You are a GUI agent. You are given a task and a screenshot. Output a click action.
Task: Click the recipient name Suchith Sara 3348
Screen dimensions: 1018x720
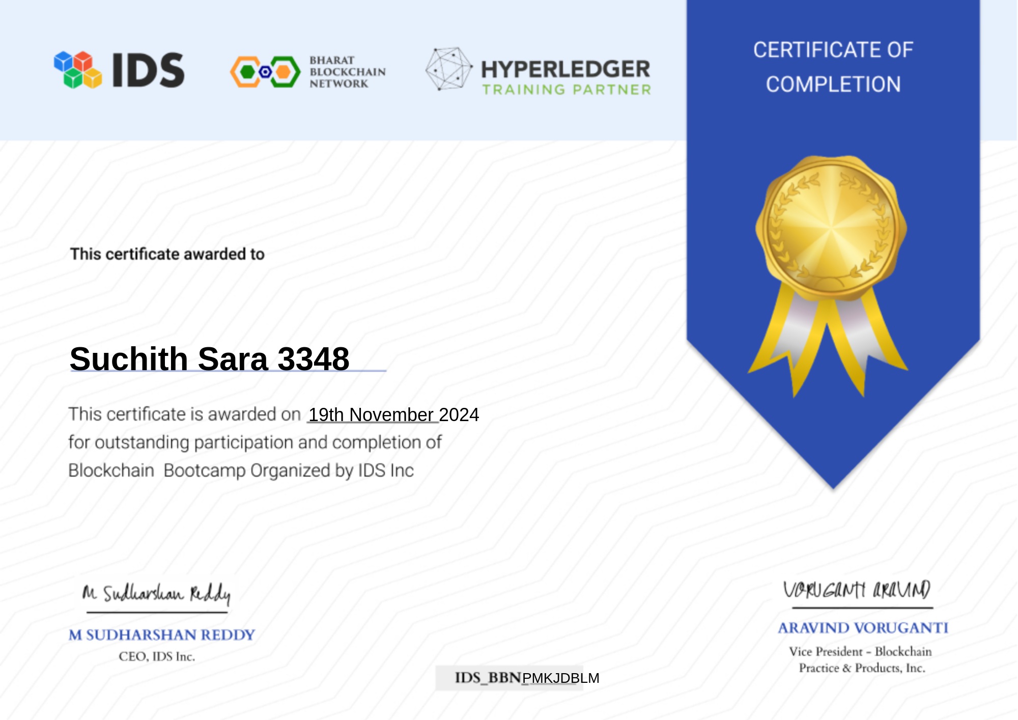coord(209,358)
